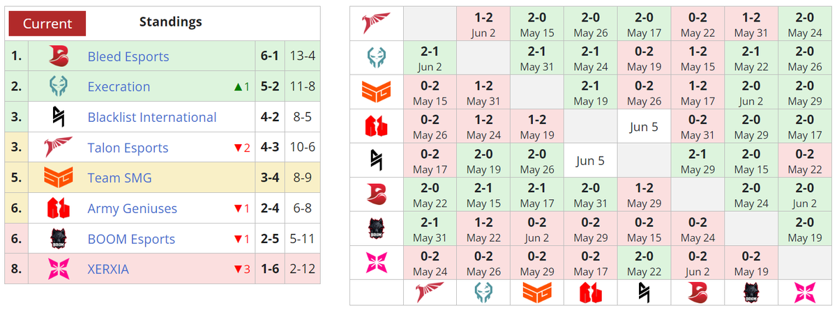Open the Team SMG team link
The image size is (837, 312).
point(119,178)
